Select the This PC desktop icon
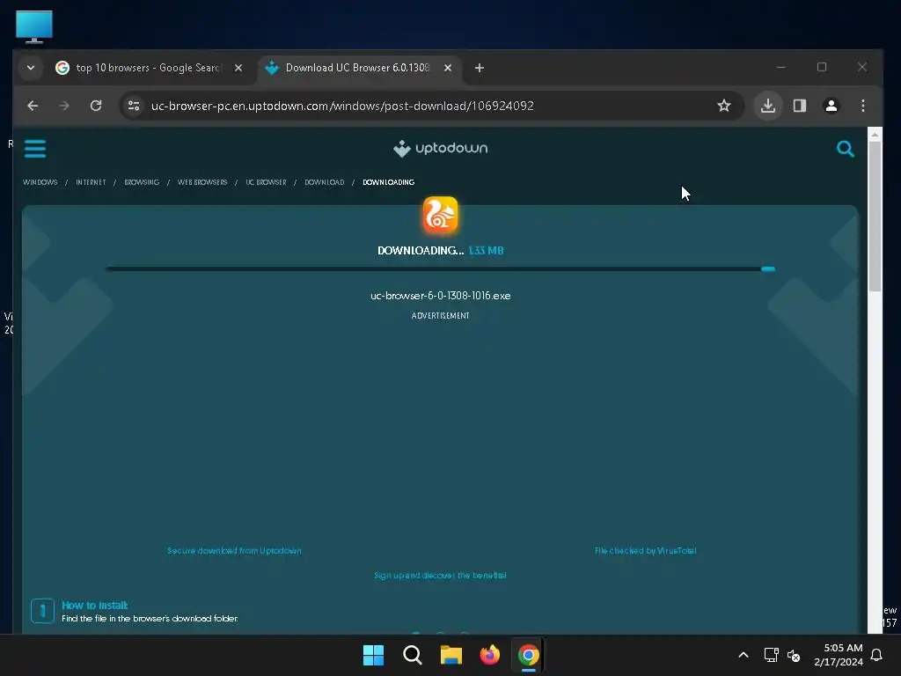This screenshot has height=676, width=901. point(34,26)
